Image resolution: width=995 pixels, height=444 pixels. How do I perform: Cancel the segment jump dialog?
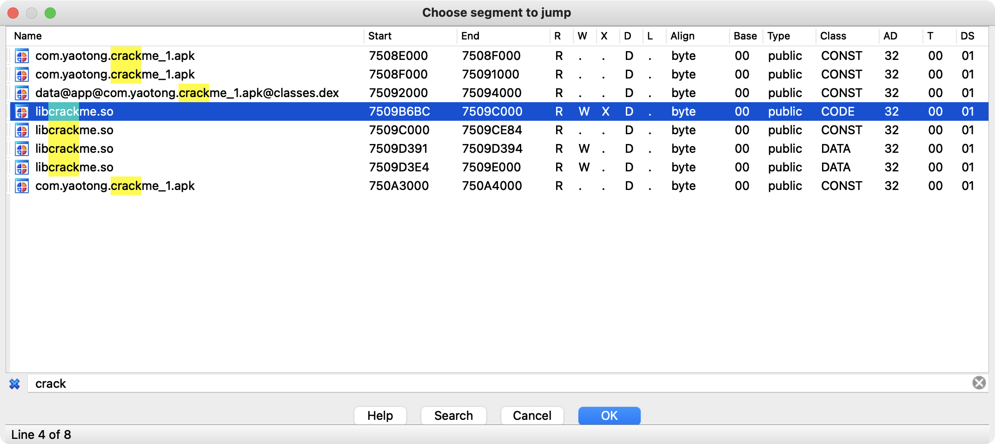pos(532,416)
